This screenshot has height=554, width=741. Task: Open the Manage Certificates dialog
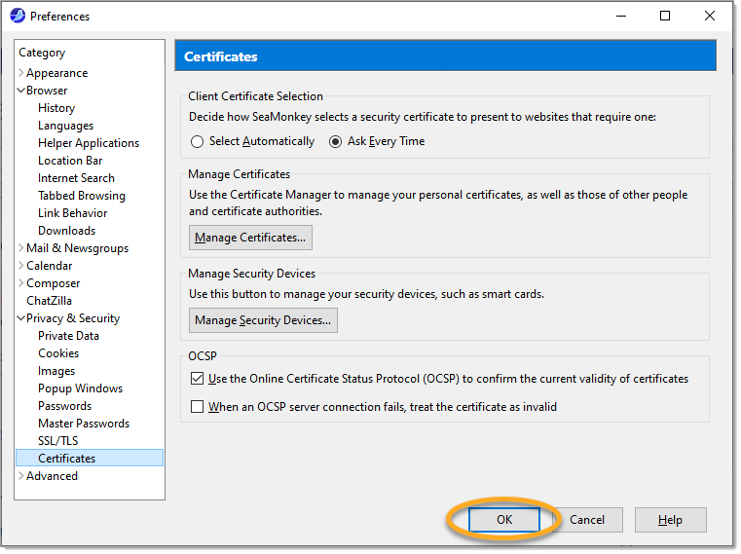tap(250, 238)
